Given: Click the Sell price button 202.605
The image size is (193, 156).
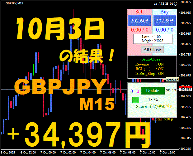Looking at the screenshot, I should pos(139,21).
